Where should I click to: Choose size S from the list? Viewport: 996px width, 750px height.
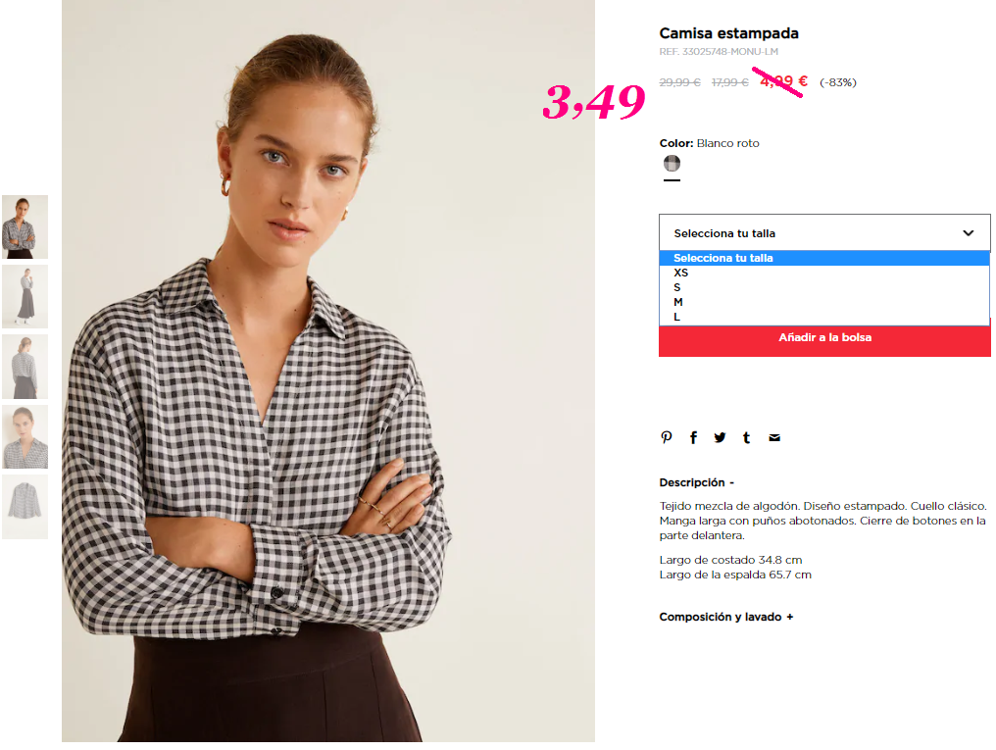(x=824, y=287)
